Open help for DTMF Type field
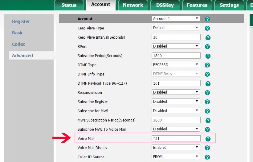This screenshot has height=162, width=253. pos(207,65)
